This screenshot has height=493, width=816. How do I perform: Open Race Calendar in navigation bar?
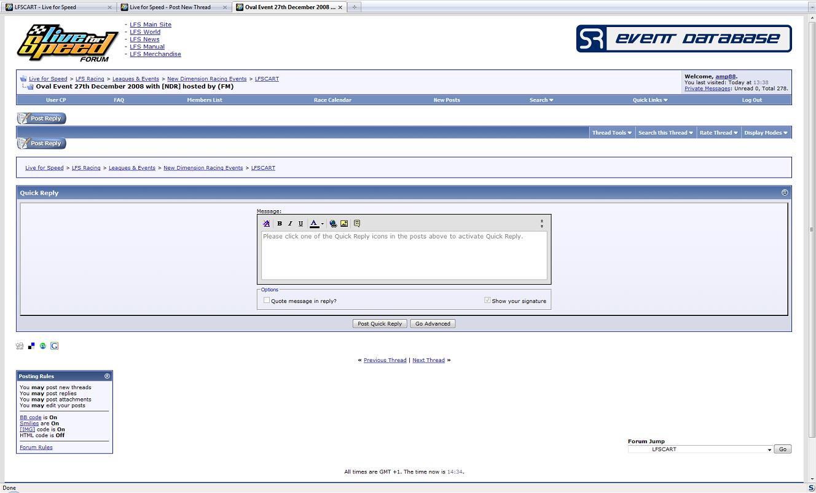(x=332, y=100)
